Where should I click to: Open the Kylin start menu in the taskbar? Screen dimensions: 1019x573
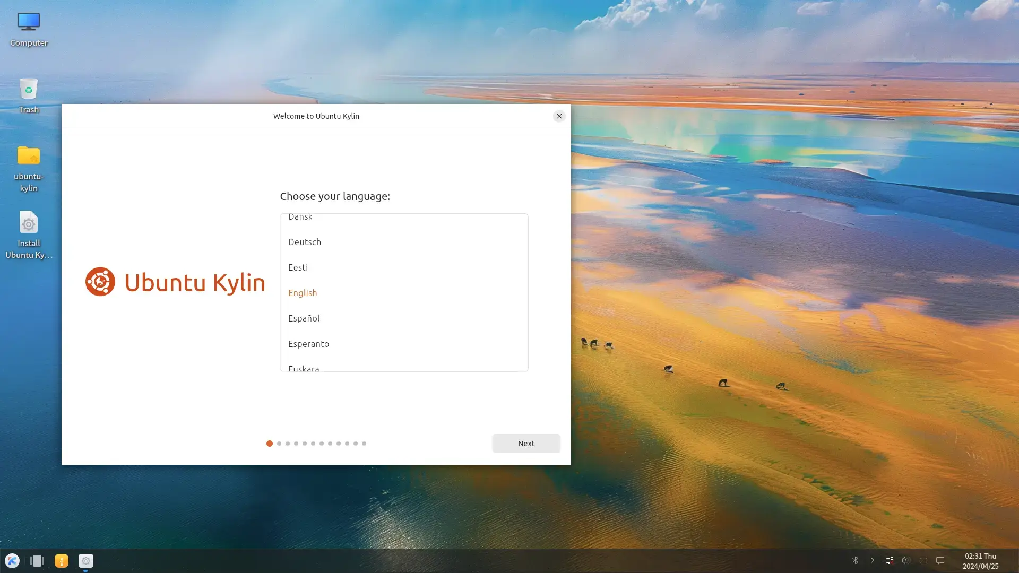tap(12, 561)
